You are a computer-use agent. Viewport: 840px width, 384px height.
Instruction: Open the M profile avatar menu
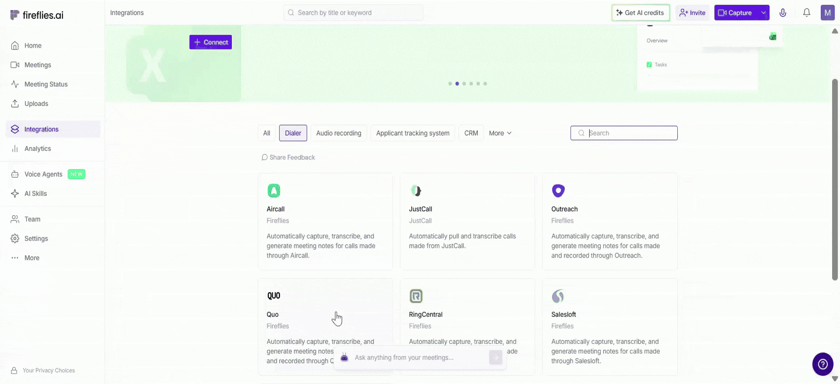click(827, 13)
